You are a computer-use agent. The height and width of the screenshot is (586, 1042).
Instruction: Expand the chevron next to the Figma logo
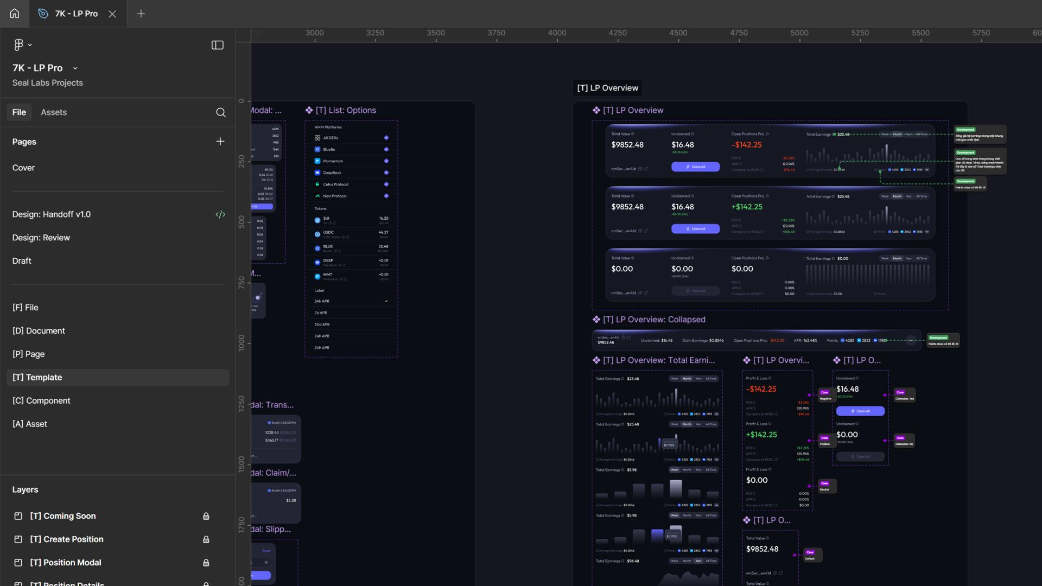[x=30, y=44]
